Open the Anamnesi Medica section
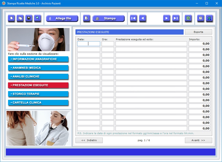Image resolution: width=222 pixels, height=162 pixels. pyautogui.click(x=38, y=68)
